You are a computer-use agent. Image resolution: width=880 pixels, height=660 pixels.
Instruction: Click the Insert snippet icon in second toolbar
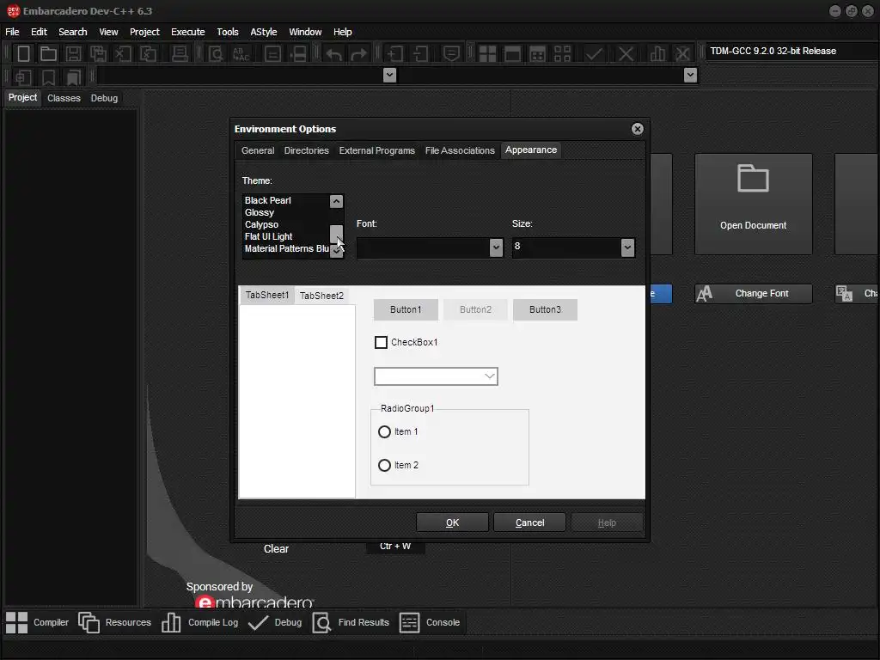pyautogui.click(x=23, y=76)
